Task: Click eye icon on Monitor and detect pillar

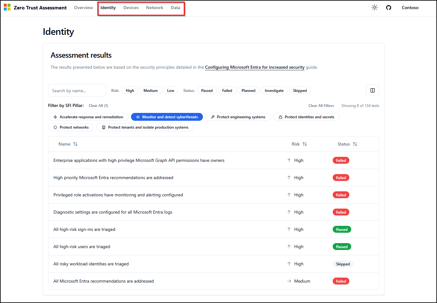Action: click(138, 117)
